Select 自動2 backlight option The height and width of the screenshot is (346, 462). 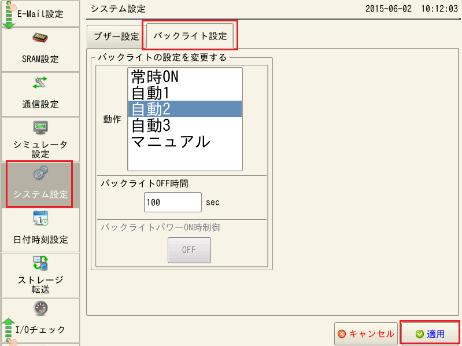point(184,109)
